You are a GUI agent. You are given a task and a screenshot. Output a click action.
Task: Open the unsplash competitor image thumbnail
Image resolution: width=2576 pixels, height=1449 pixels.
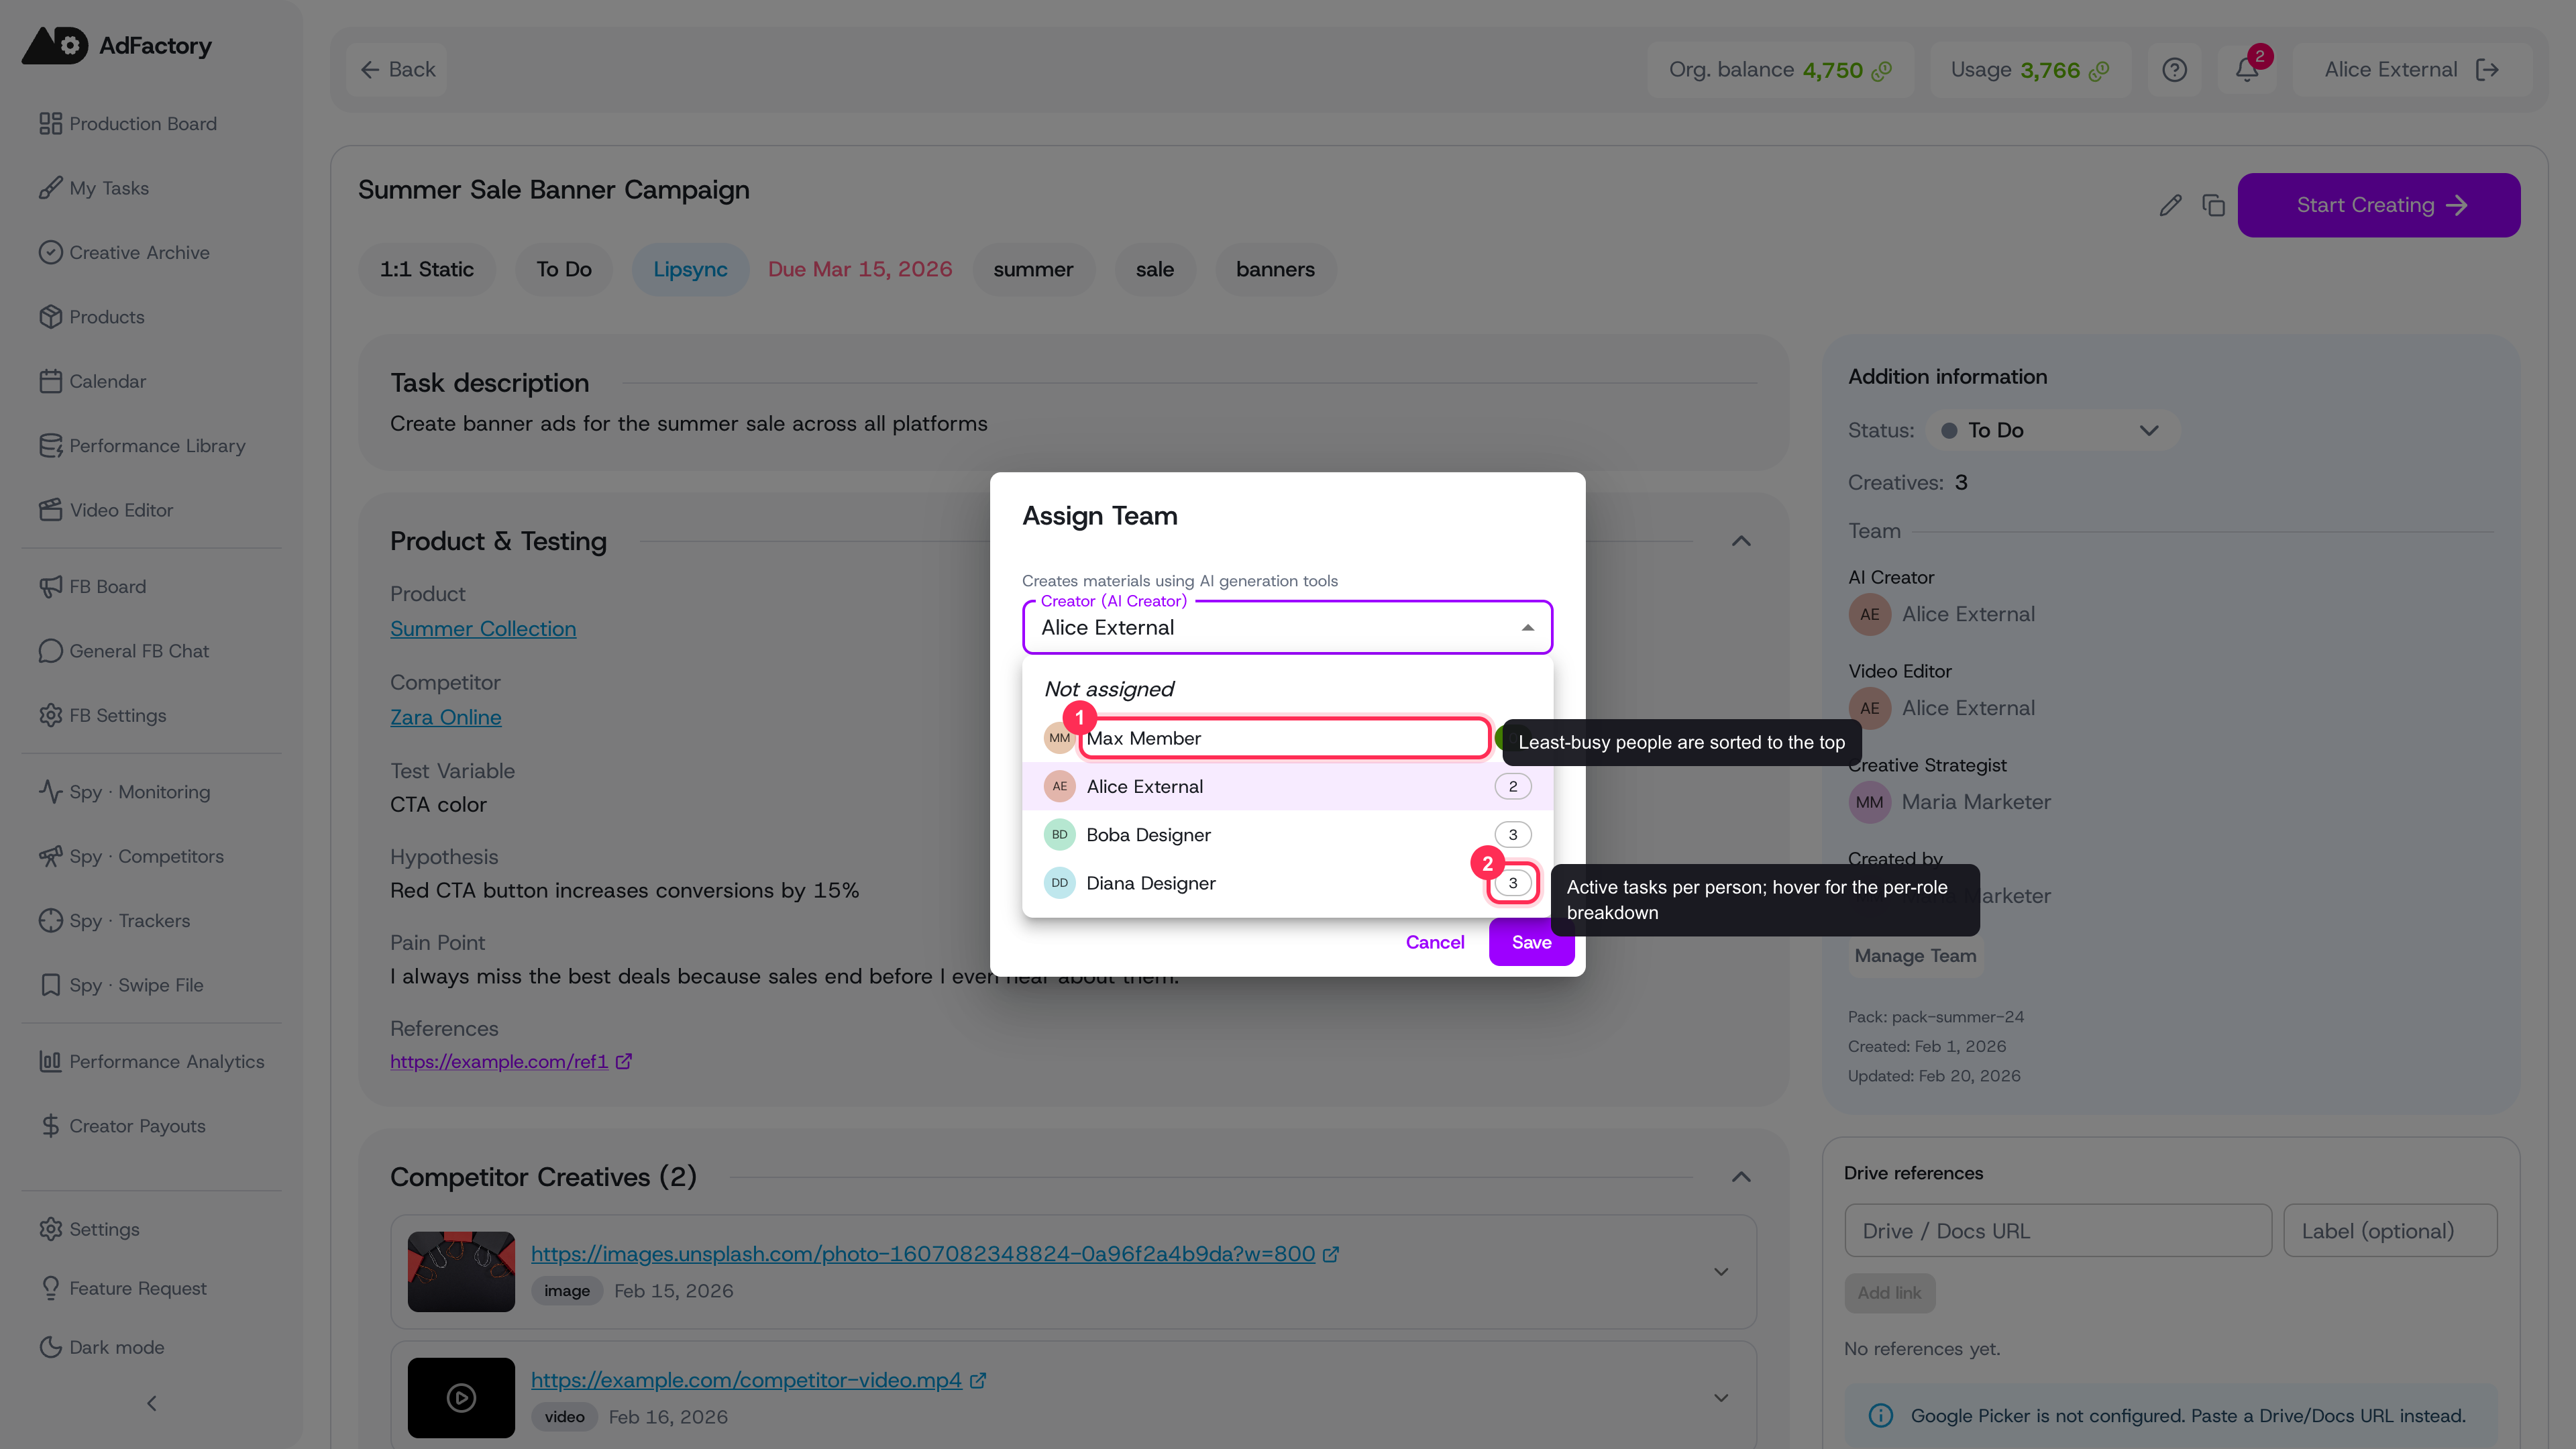click(461, 1272)
